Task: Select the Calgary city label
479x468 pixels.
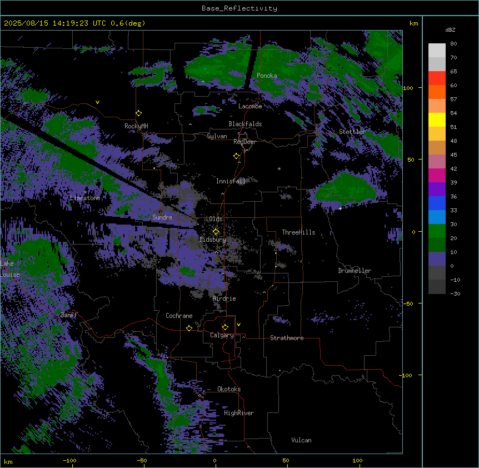Action: pyautogui.click(x=222, y=335)
